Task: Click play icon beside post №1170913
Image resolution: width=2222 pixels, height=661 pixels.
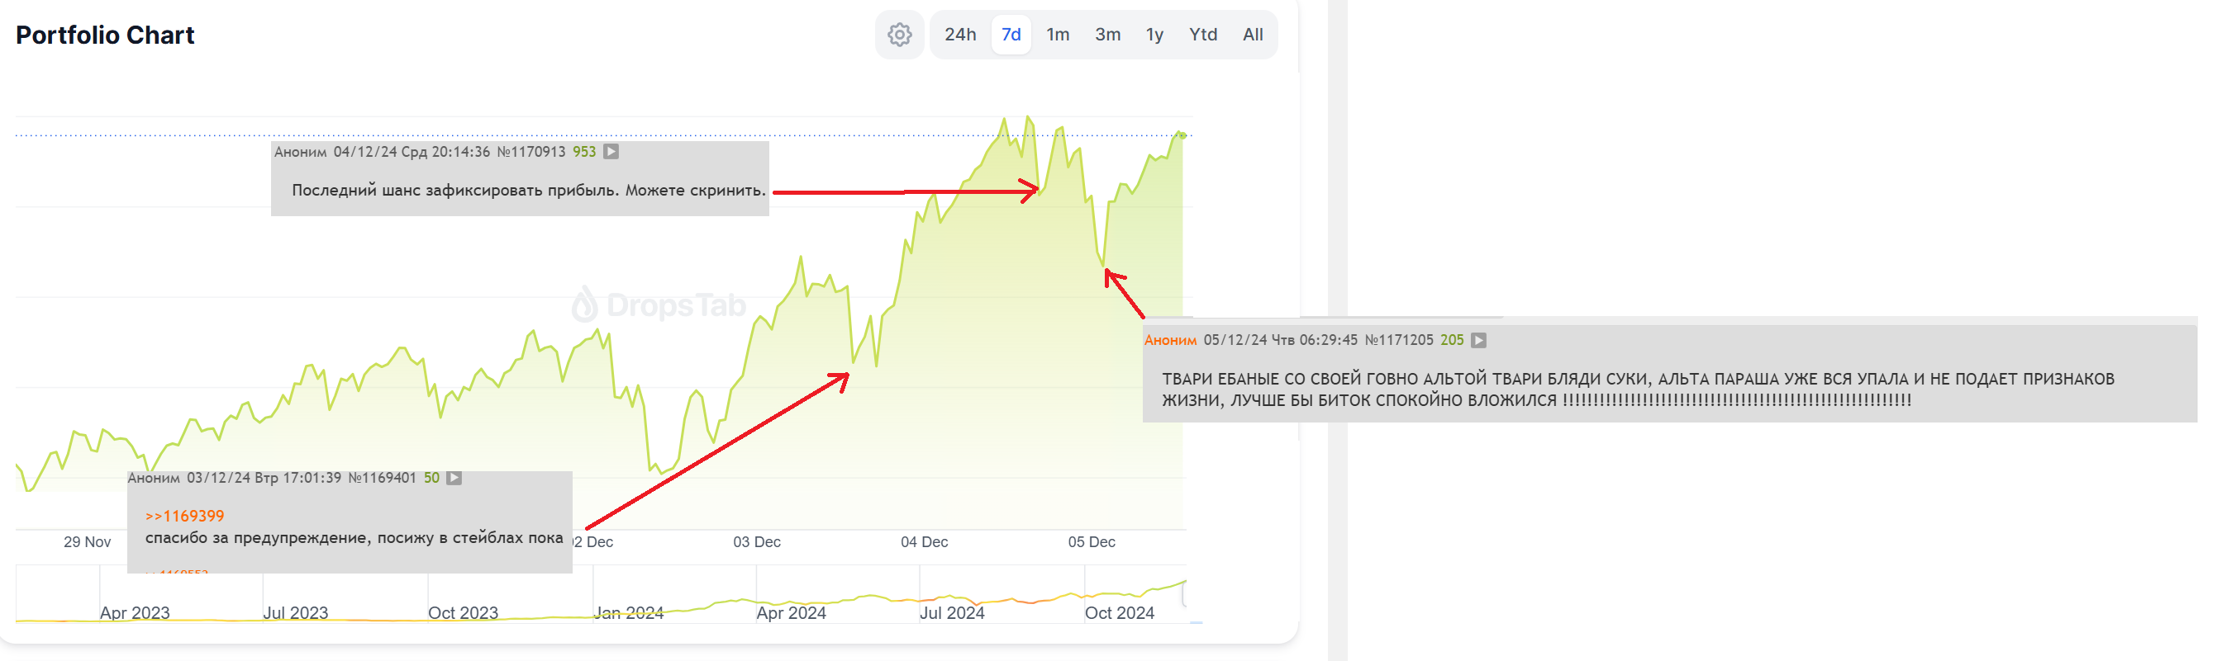Action: 611,152
